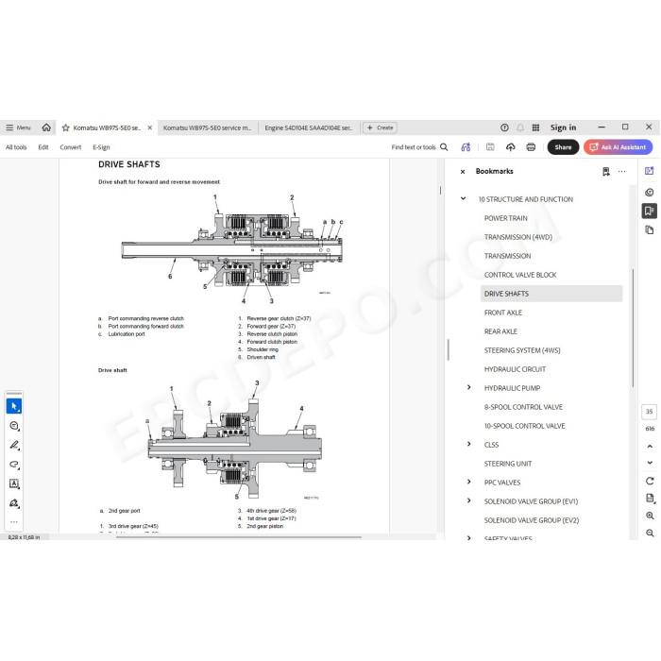Expand the CLSS bookmark
This screenshot has width=661, height=661.
tap(468, 444)
